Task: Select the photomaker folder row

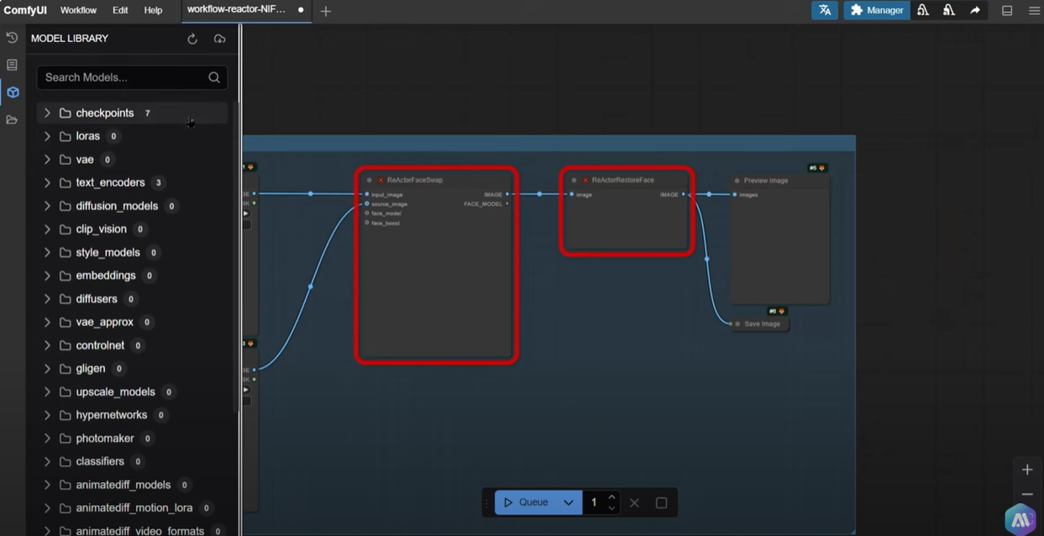Action: click(132, 439)
